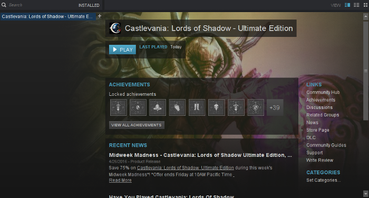Image resolution: width=369 pixels, height=198 pixels.
Task: Click the scrollbar up arrow
Action: (x=365, y=16)
